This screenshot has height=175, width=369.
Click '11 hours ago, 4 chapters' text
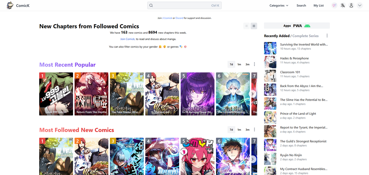point(295,63)
